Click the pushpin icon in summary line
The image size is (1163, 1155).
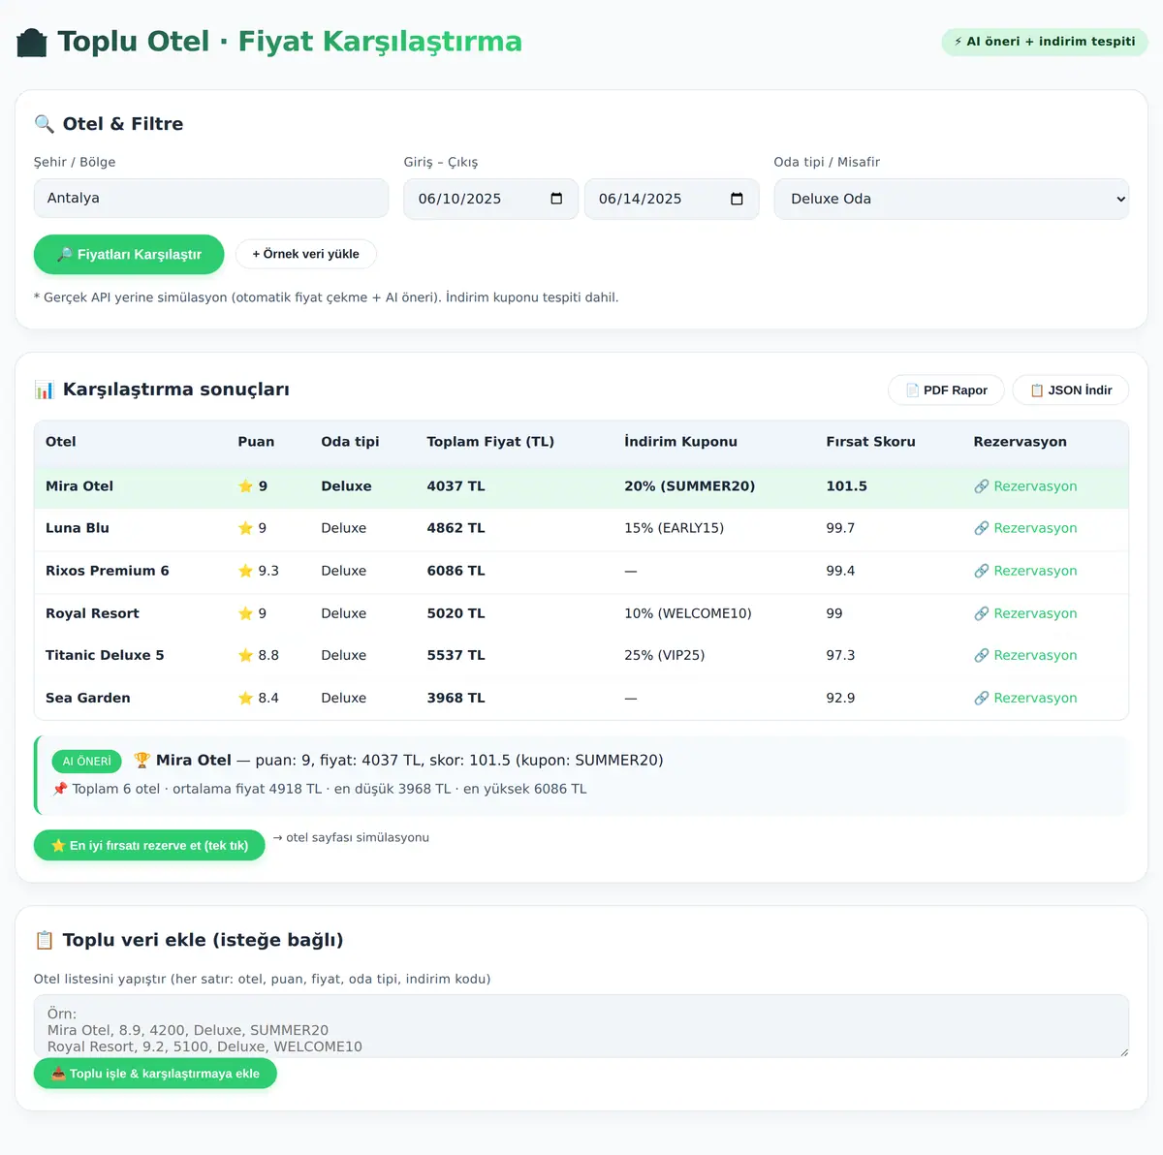coord(60,789)
